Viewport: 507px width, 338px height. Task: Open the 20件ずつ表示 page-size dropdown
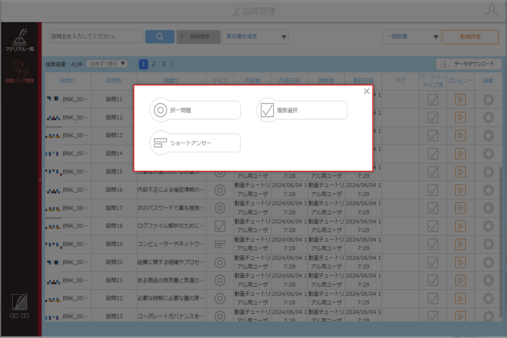click(107, 64)
